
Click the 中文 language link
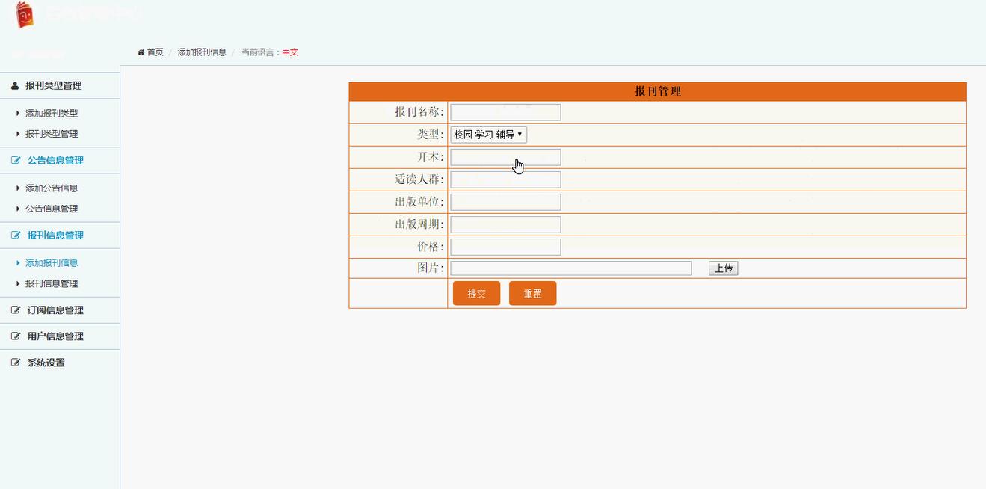(x=290, y=52)
